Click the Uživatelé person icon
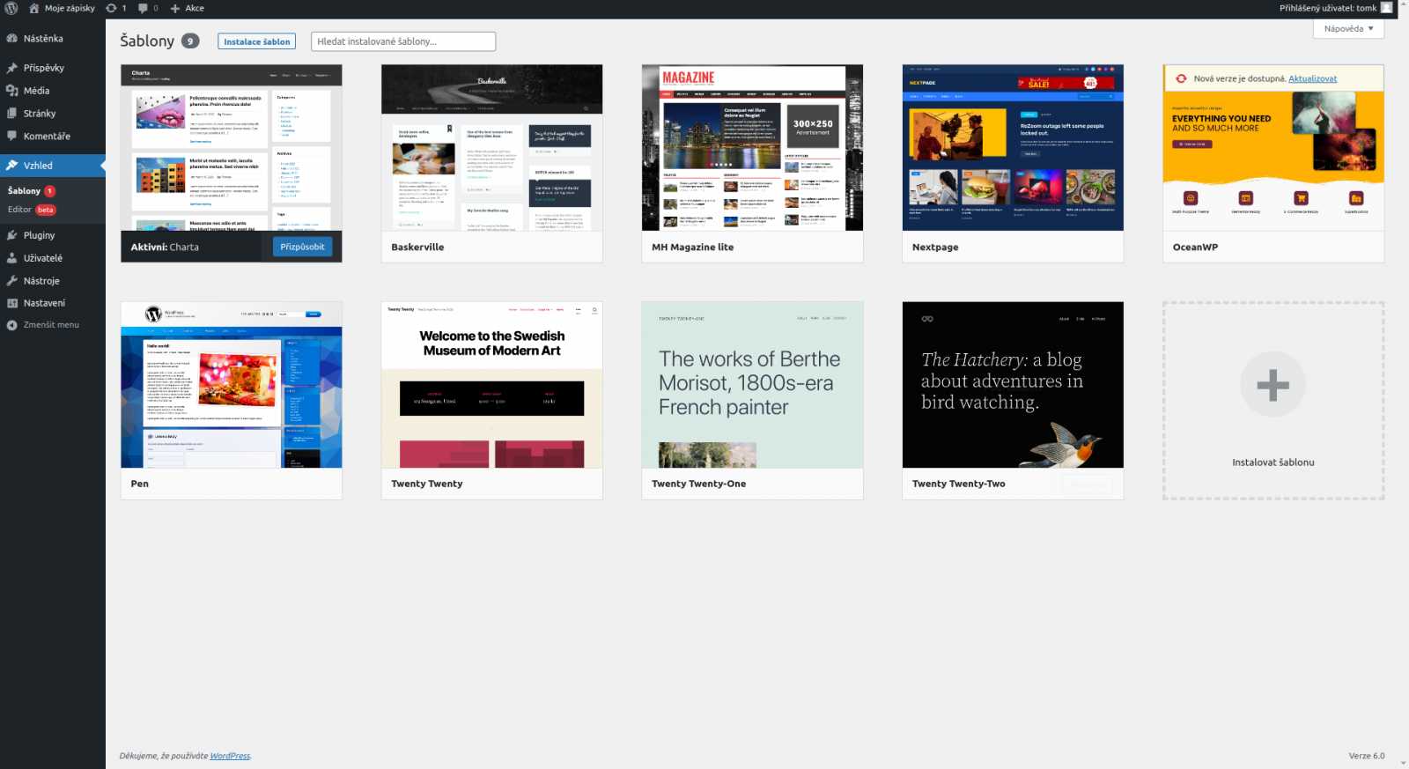This screenshot has height=769, width=1409. click(11, 258)
